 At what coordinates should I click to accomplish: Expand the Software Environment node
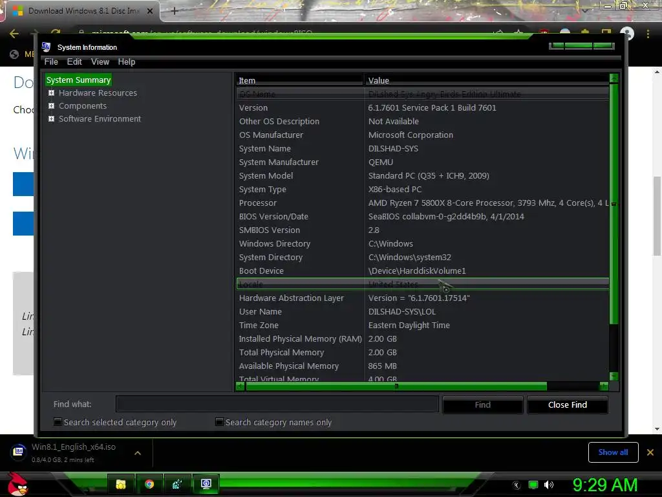(x=51, y=119)
